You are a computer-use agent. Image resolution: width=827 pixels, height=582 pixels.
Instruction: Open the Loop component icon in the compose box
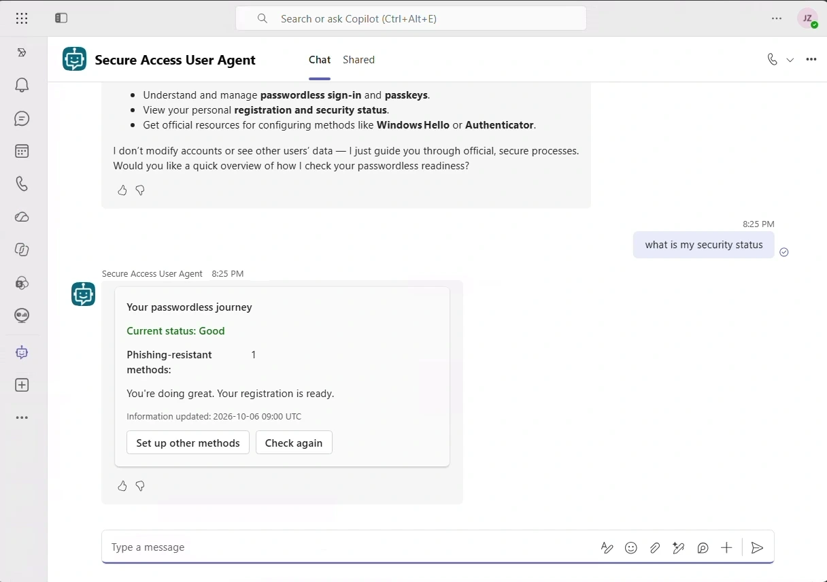coord(703,547)
